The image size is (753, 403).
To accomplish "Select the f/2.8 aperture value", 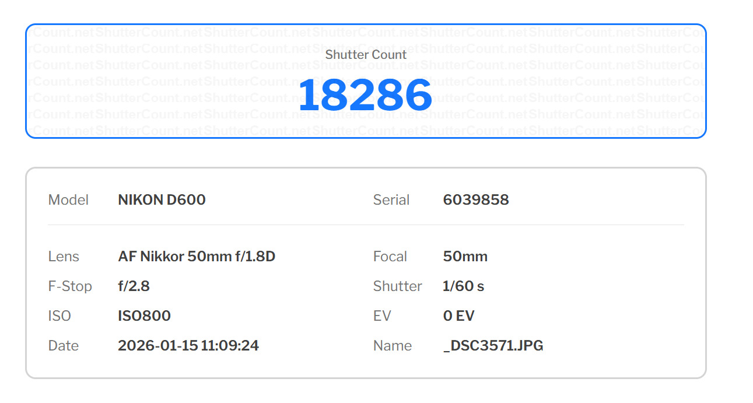I will 134,286.
